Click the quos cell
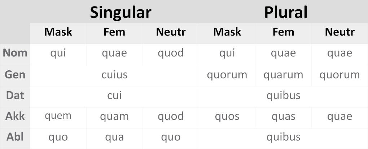The image size is (368, 149). click(x=227, y=116)
